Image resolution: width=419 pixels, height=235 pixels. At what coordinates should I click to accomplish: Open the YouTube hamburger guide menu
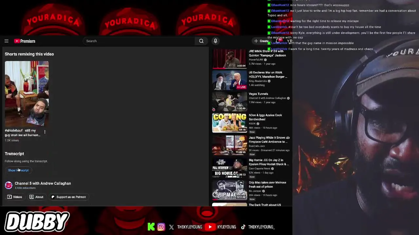(7, 41)
